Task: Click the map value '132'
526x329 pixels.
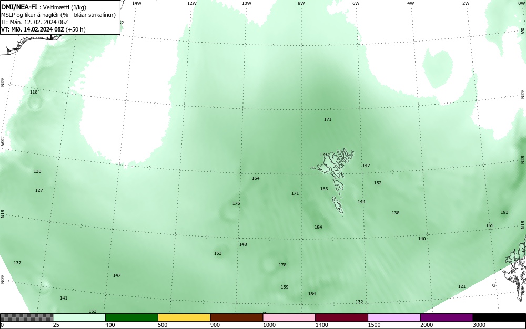Action: pyautogui.click(x=359, y=302)
